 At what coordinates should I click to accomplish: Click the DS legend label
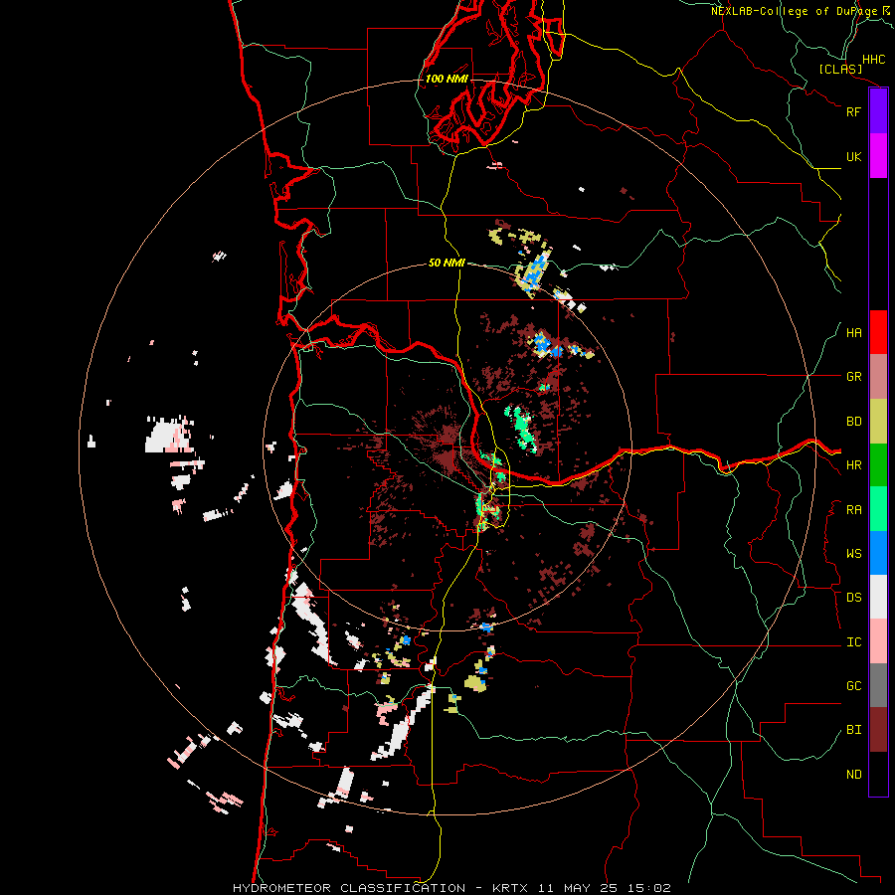tap(853, 598)
